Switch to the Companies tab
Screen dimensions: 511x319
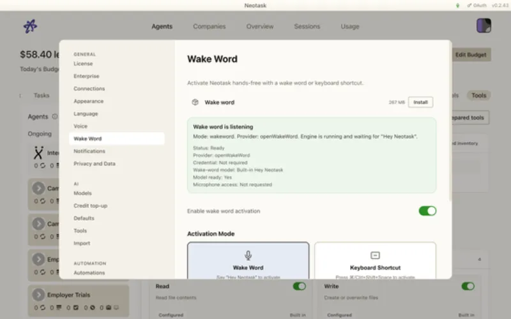tap(210, 26)
